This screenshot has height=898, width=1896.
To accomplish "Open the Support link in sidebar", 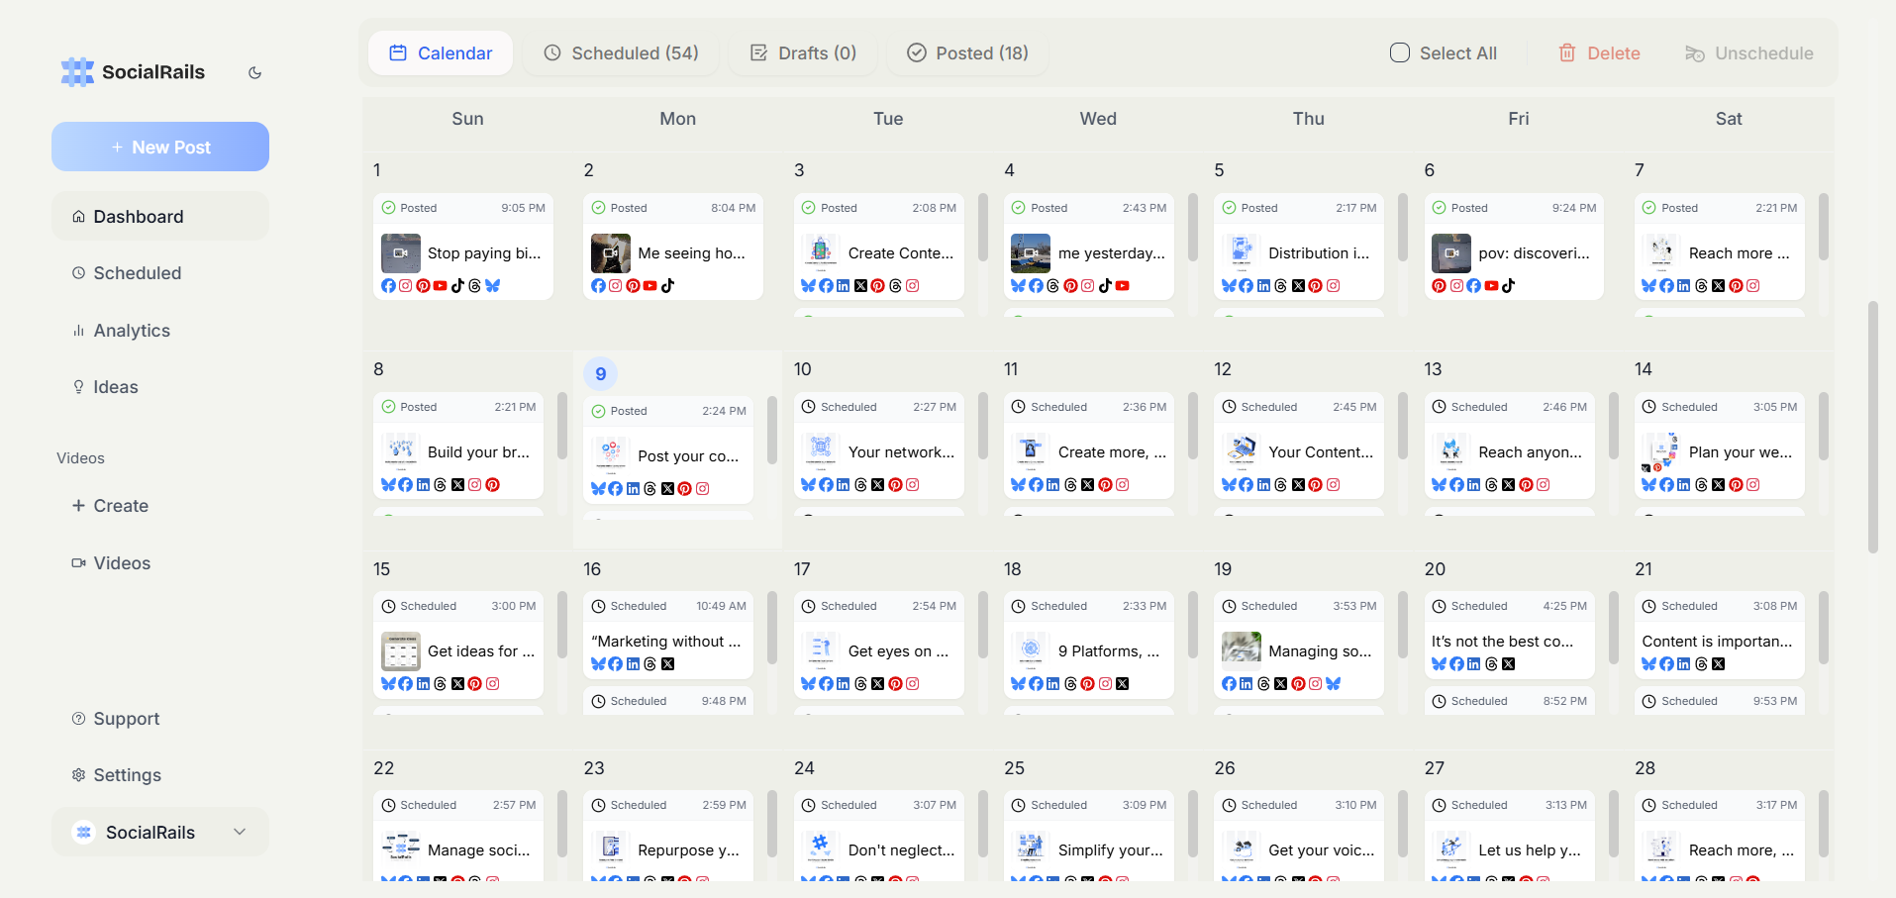I will (160, 718).
